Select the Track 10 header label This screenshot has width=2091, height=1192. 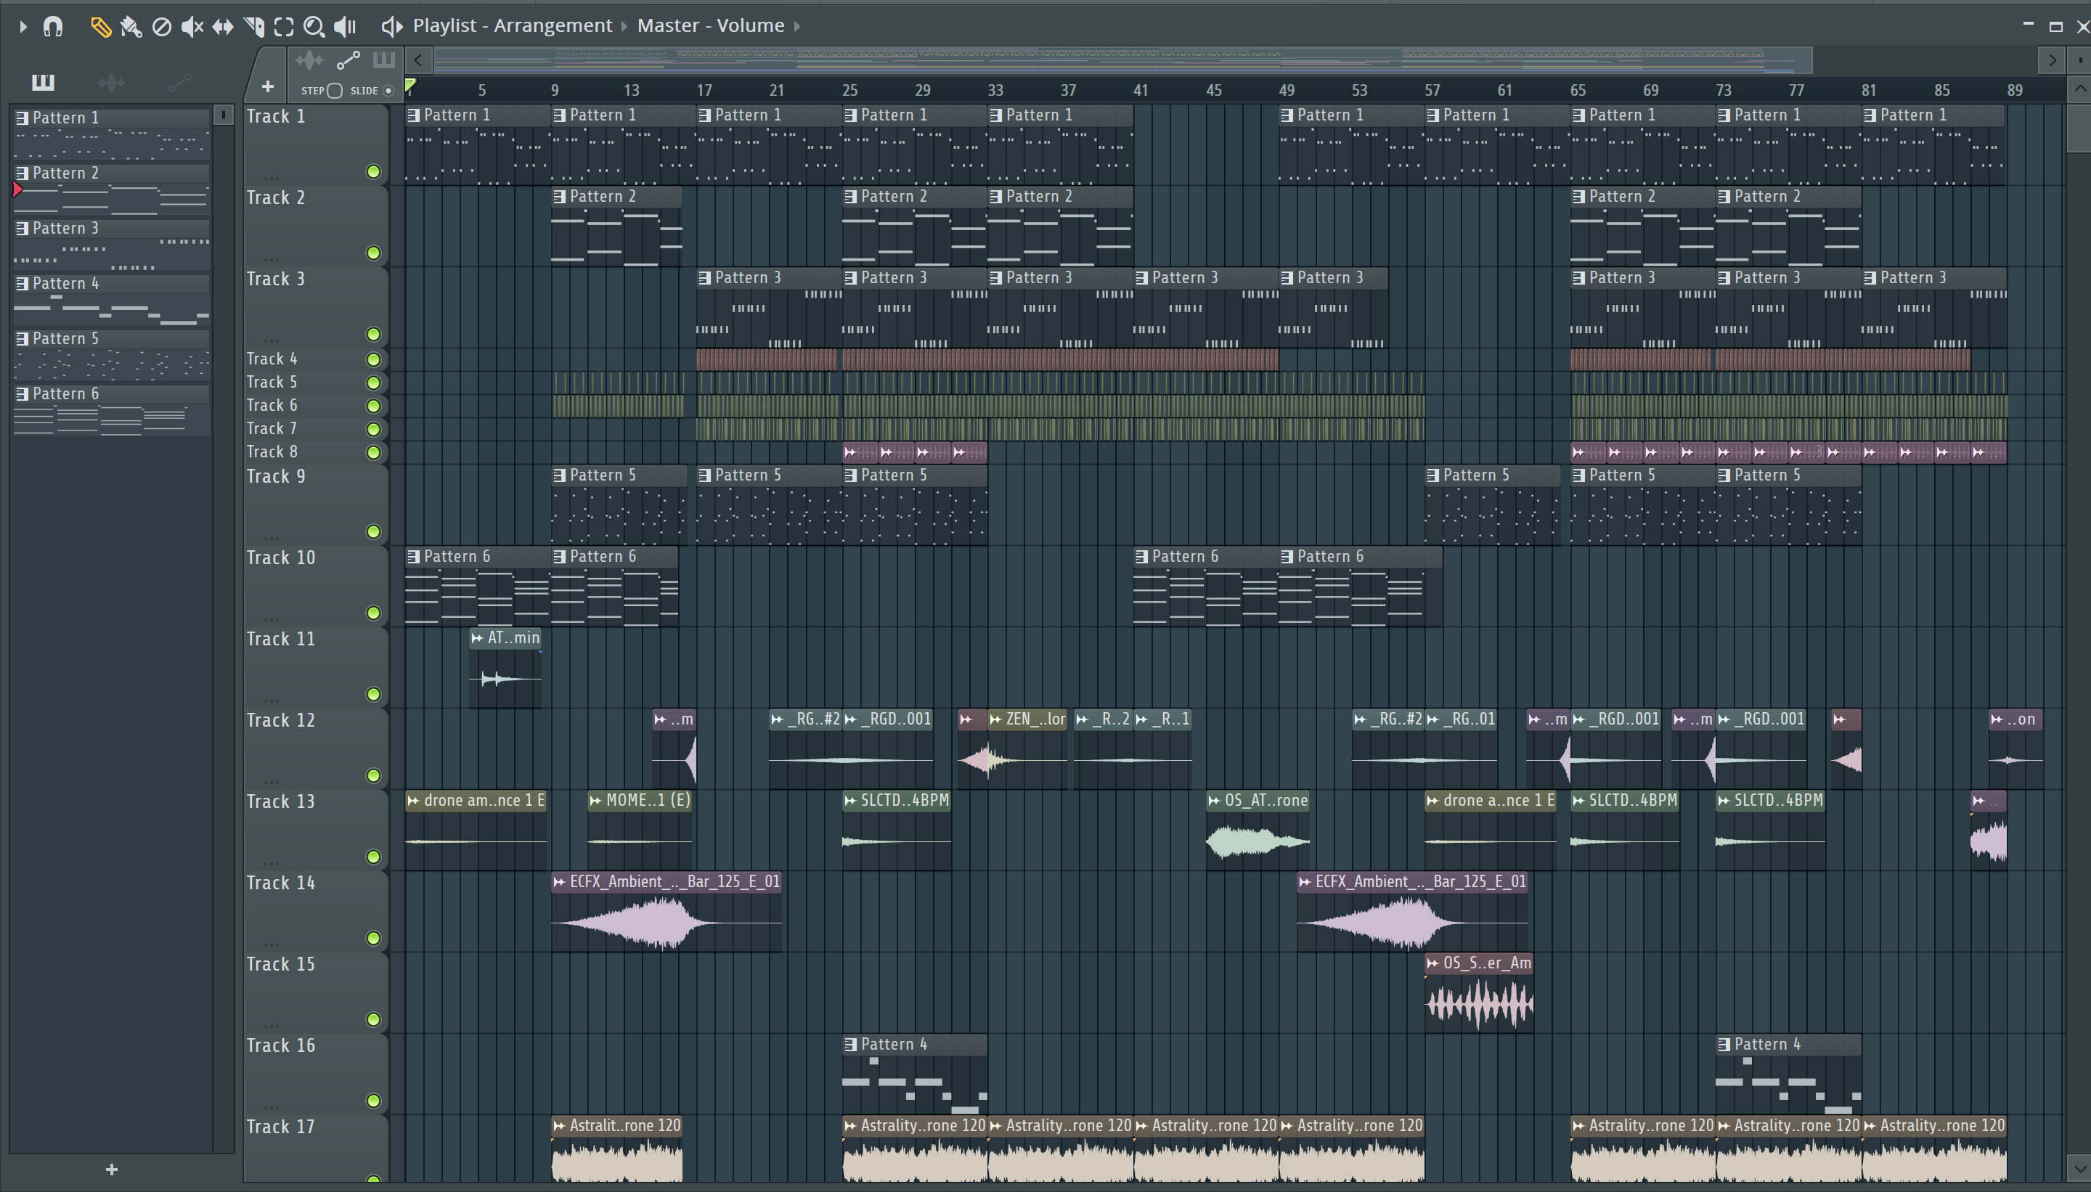coord(281,558)
